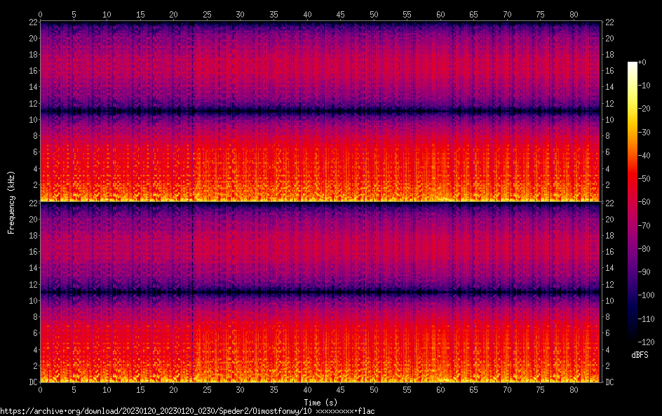Pick the 20 second tick on top time axis
This screenshot has height=416, width=662.
click(173, 14)
